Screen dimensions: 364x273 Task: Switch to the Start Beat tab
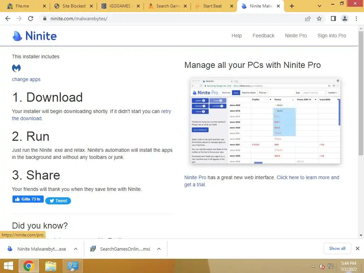[x=212, y=6]
